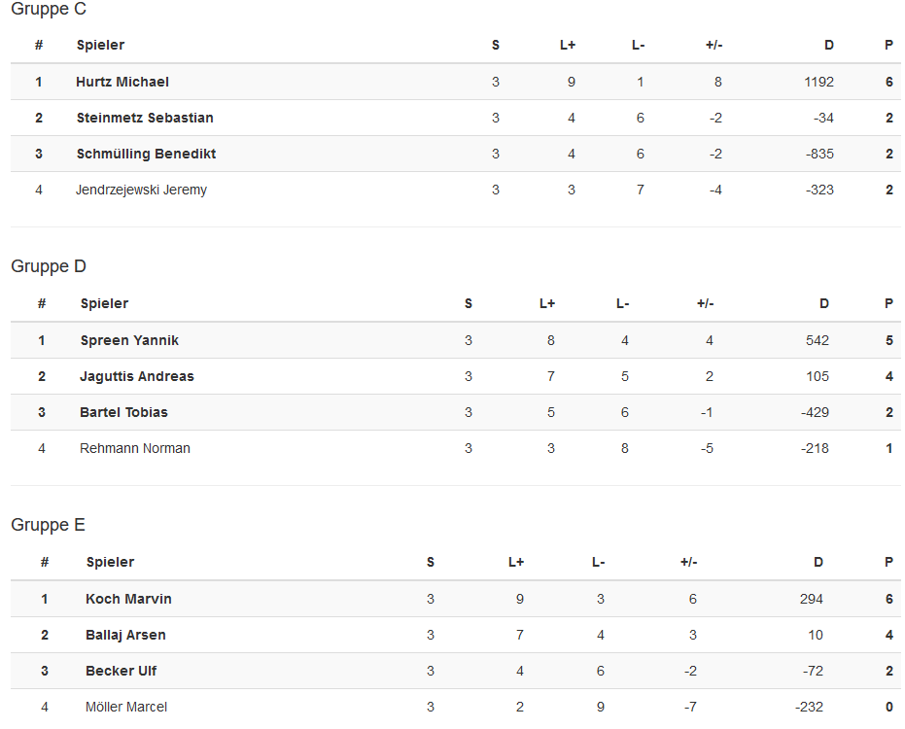Click Möller Marcel in Gruppe E
905x729 pixels.
tap(126, 708)
